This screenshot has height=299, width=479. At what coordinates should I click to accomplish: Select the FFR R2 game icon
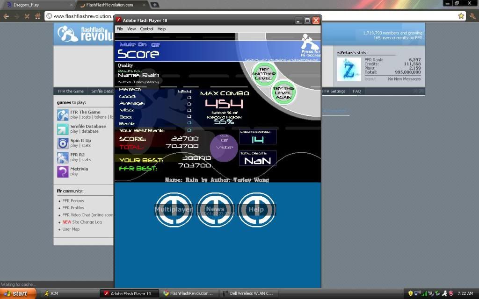(x=63, y=157)
